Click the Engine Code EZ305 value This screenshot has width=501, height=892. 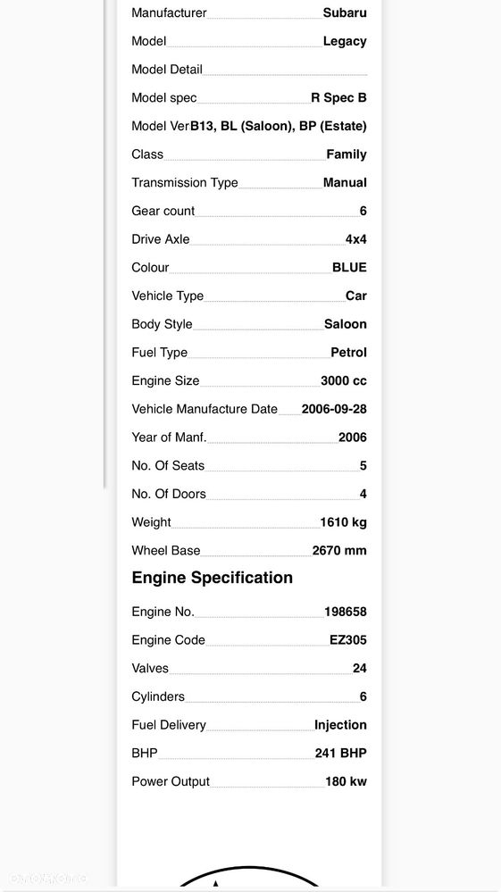348,640
